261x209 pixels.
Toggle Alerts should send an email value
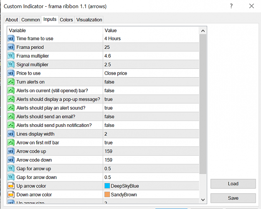pos(151,116)
